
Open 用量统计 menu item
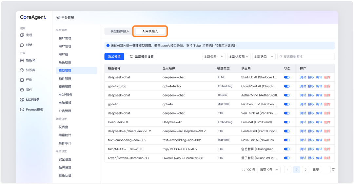(x=65, y=135)
